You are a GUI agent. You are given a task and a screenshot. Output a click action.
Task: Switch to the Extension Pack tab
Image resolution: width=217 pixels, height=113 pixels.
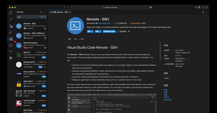click(x=82, y=39)
